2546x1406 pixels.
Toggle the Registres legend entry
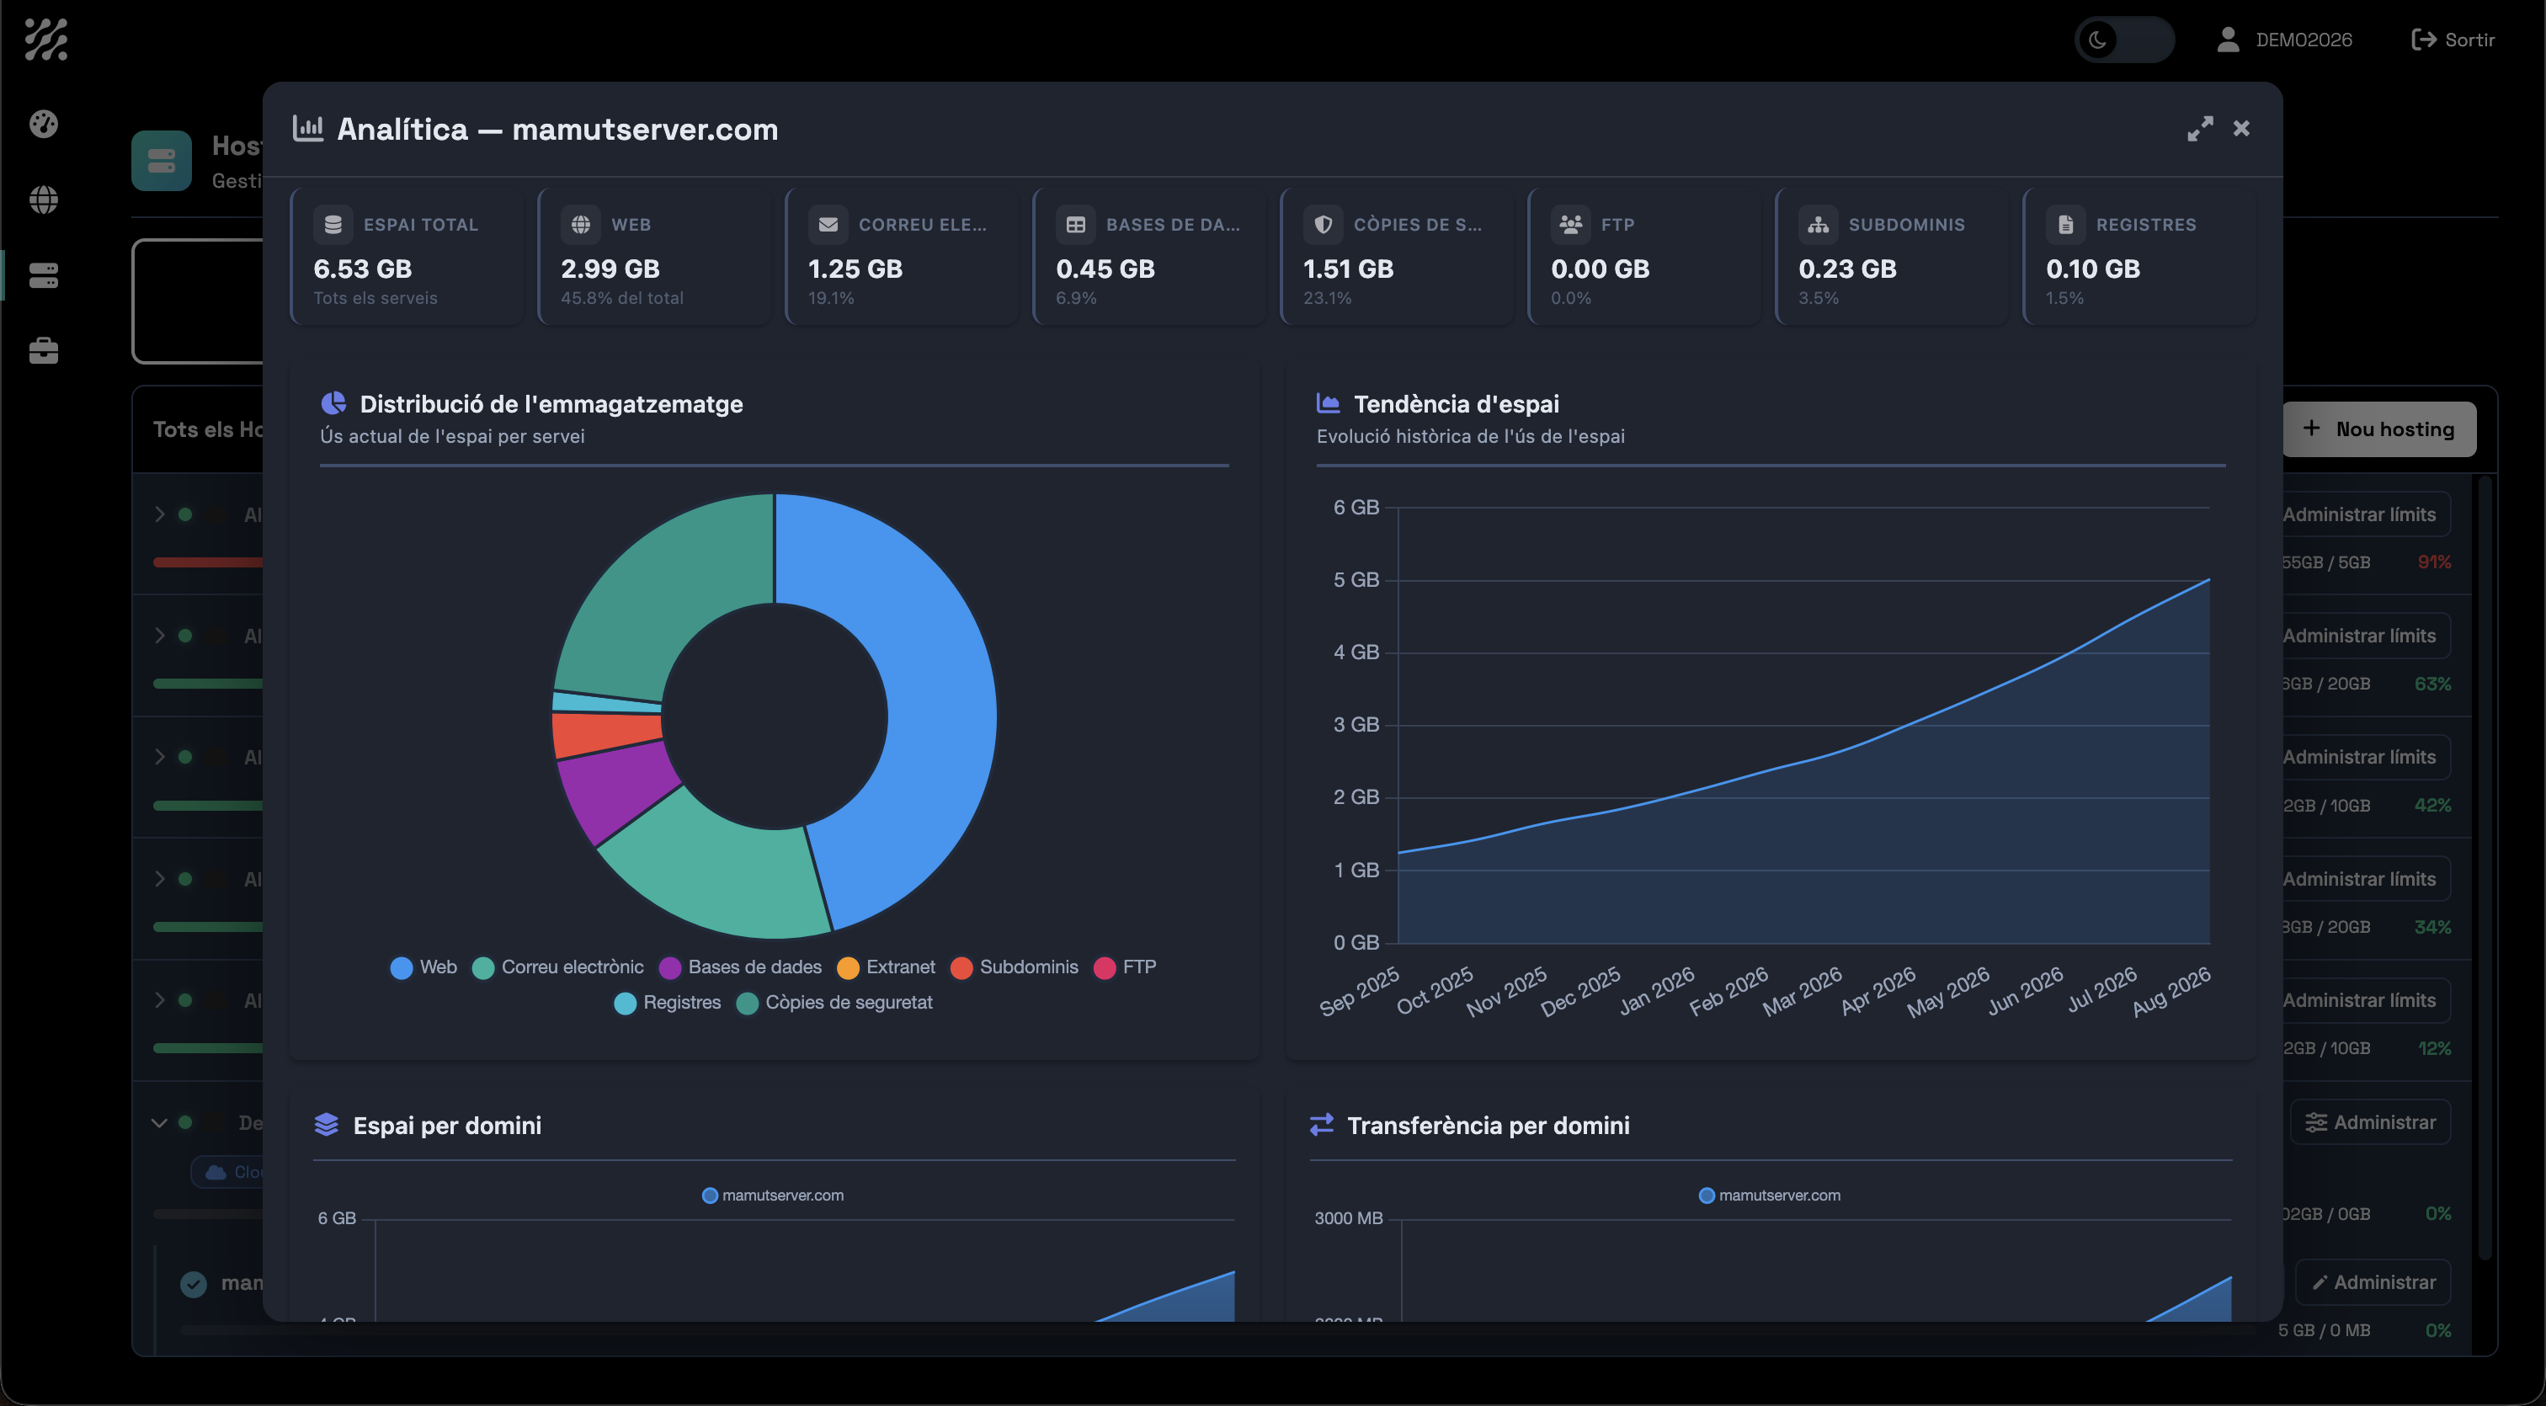[x=667, y=1003]
